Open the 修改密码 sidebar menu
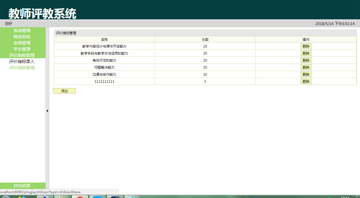The height and width of the screenshot is (198, 360). coord(23,37)
